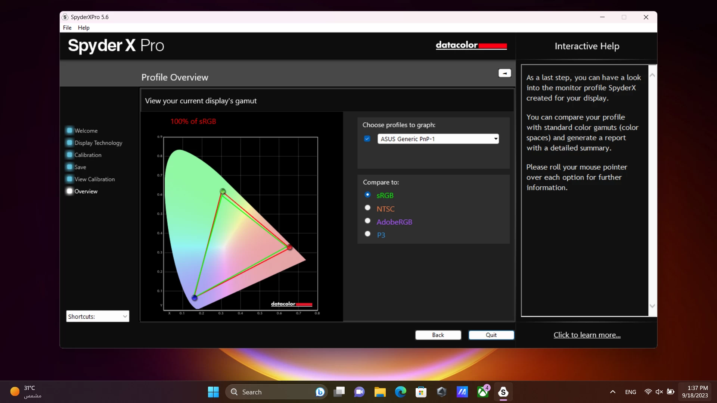Click the Calibration step indicator icon
The height and width of the screenshot is (403, 717).
[69, 155]
